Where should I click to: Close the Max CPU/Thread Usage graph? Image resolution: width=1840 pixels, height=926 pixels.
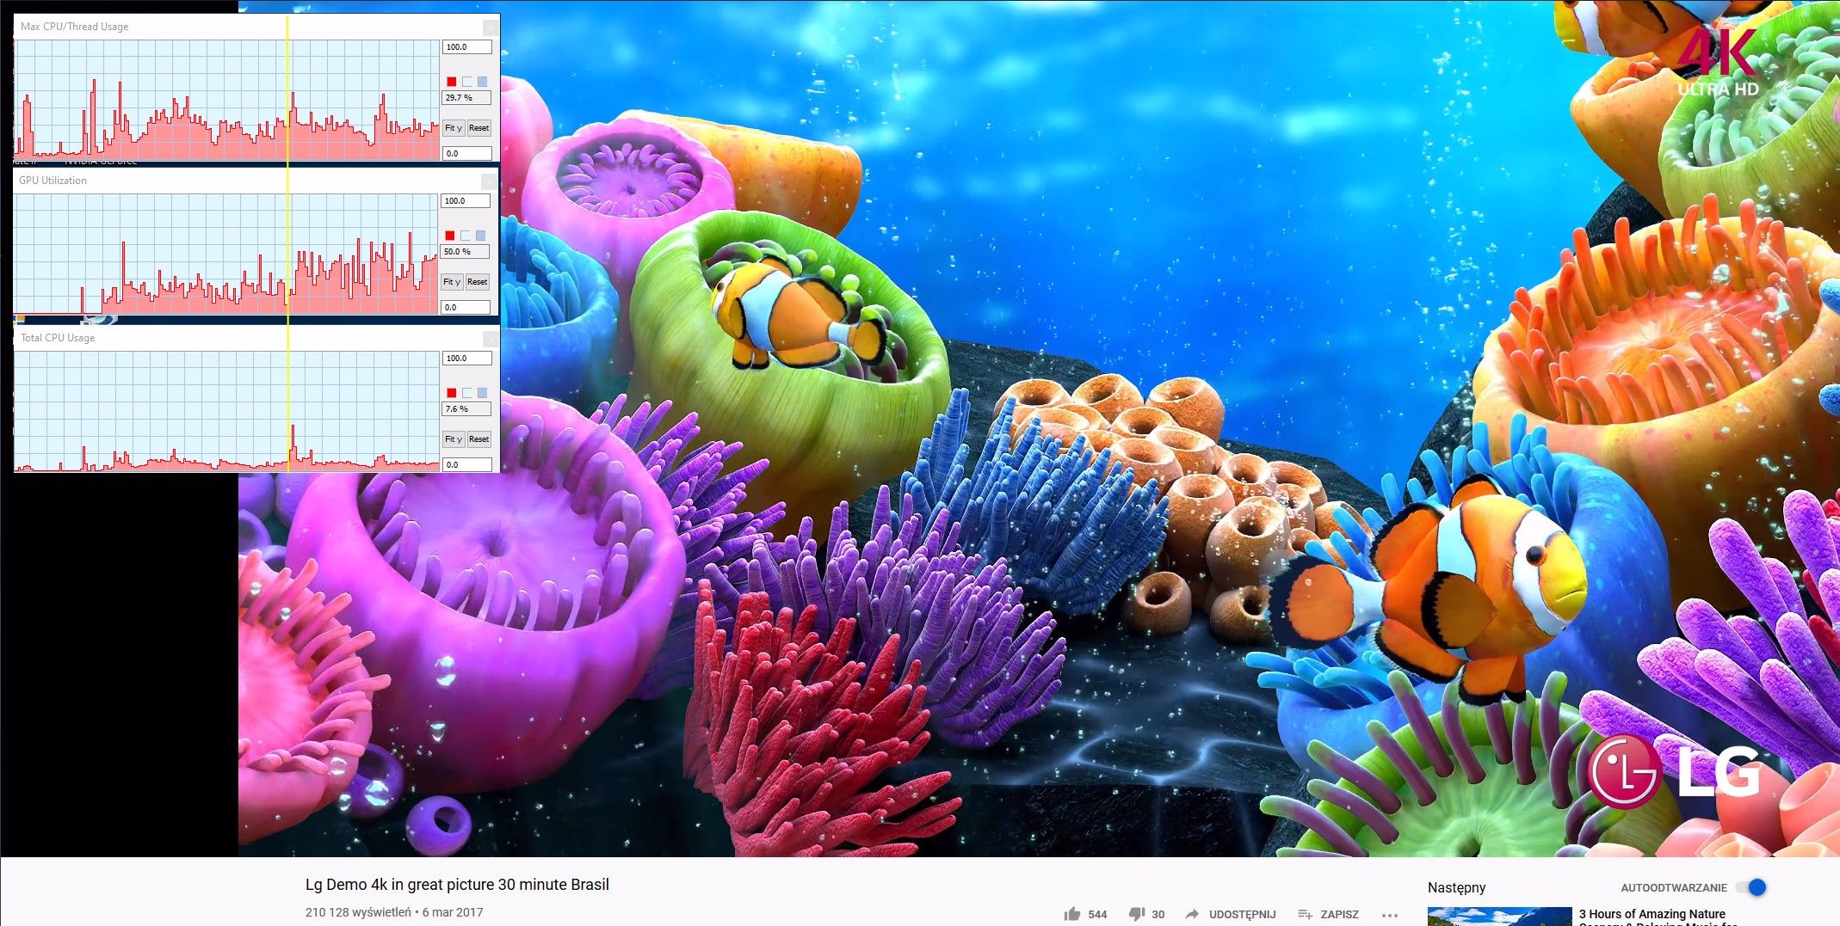tap(490, 27)
